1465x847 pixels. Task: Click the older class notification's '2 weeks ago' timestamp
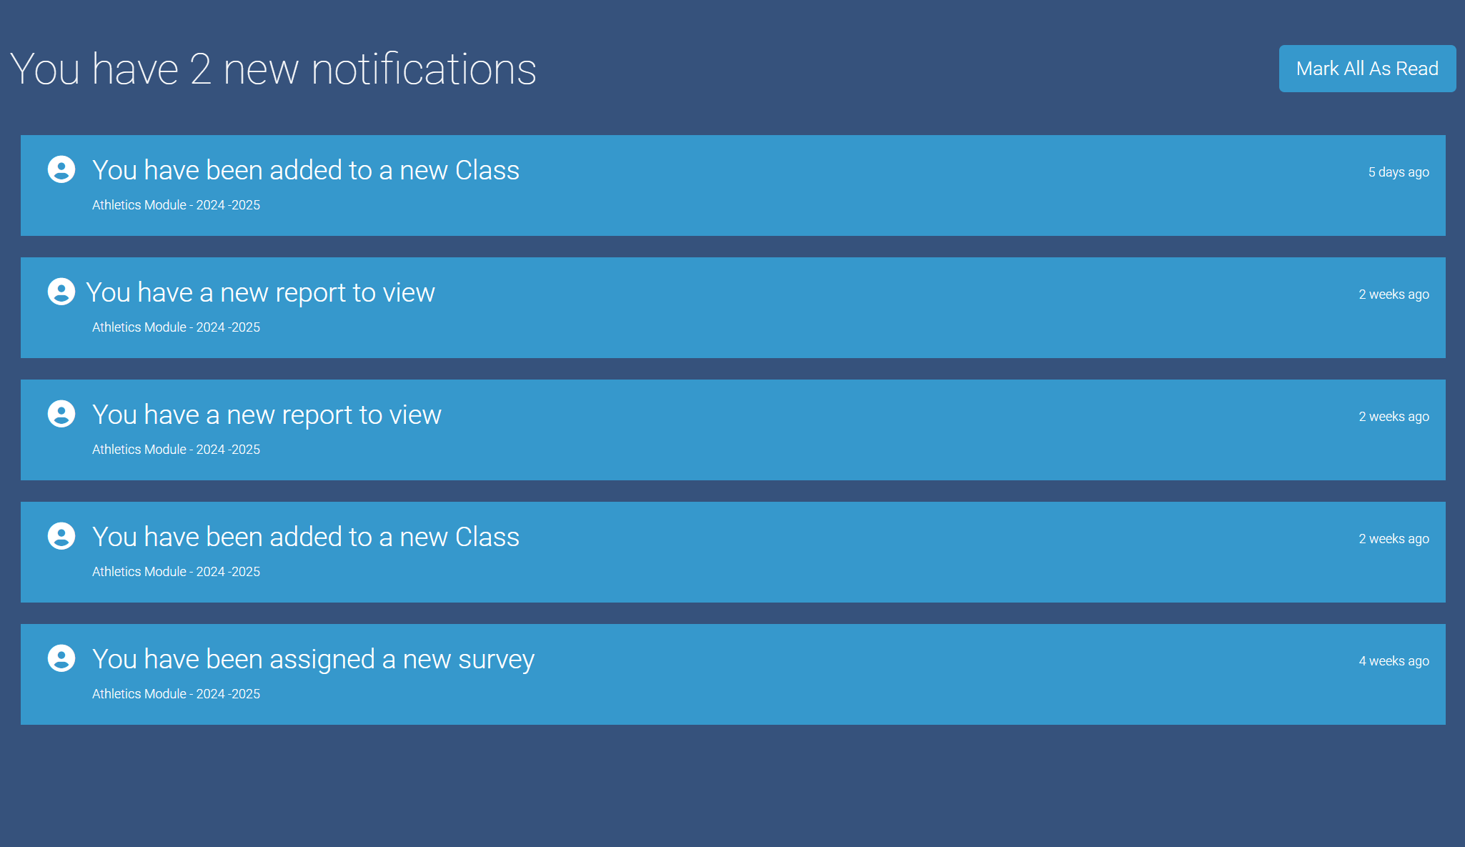pos(1394,539)
